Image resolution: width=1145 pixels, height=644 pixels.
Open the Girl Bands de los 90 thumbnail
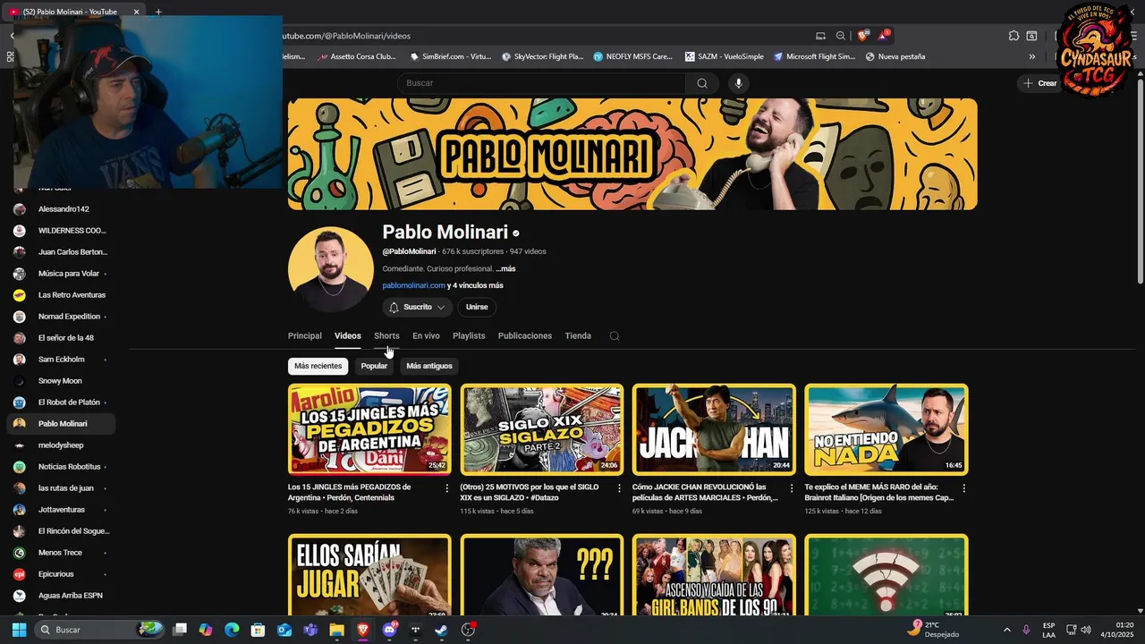coord(714,574)
